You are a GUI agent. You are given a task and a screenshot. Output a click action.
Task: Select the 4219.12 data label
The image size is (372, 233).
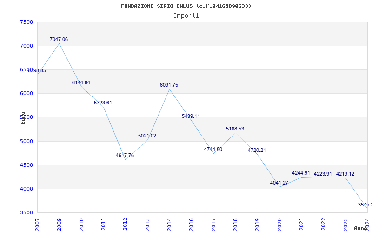tap(345, 174)
